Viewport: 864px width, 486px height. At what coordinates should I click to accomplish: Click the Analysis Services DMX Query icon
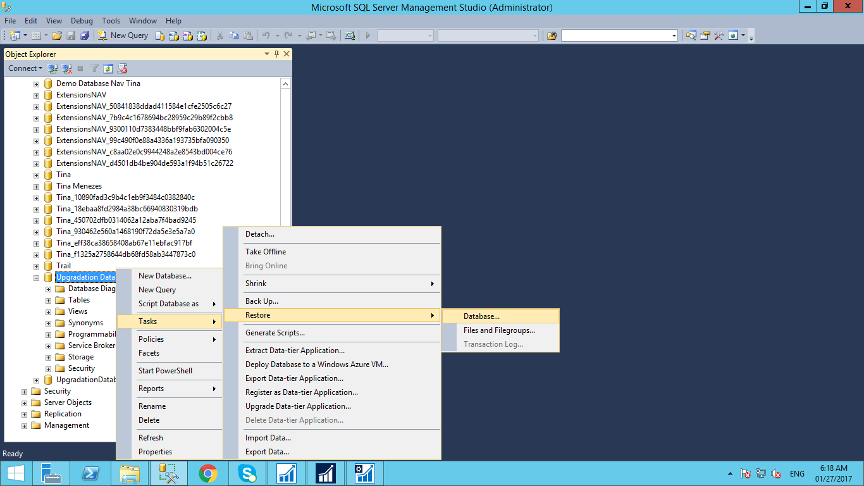pyautogui.click(x=188, y=35)
